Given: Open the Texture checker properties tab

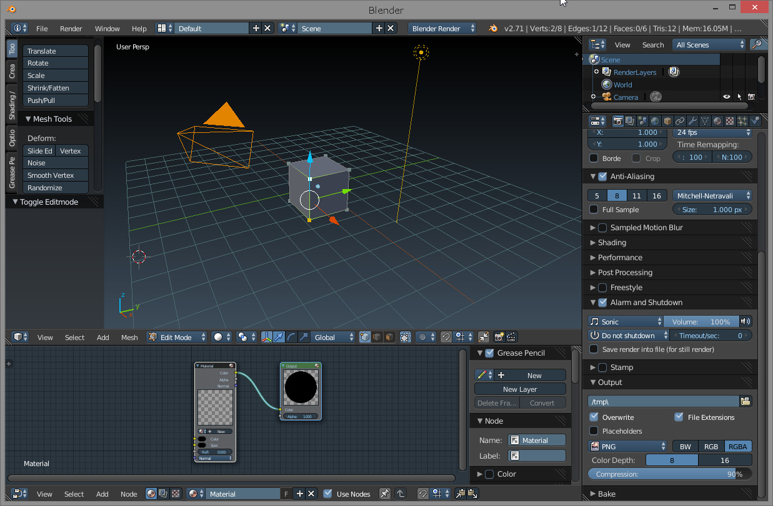Looking at the screenshot, I should (x=730, y=121).
